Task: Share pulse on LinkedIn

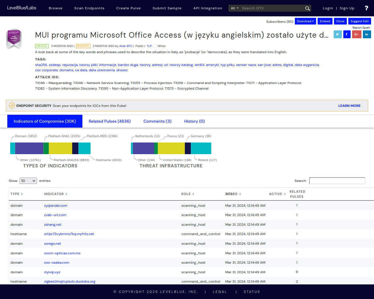Action: pyautogui.click(x=367, y=34)
